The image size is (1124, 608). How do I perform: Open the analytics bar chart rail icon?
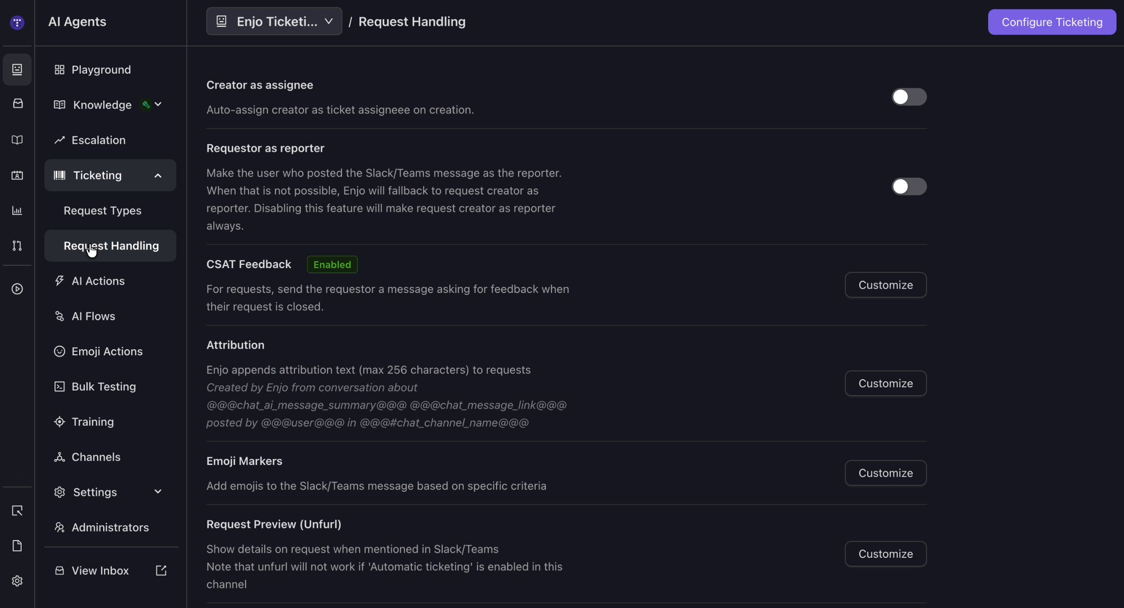click(17, 210)
